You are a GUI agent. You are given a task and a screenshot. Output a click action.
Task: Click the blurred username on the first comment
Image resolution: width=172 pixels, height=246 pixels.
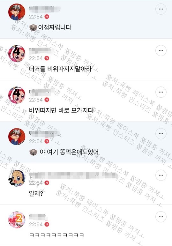[45, 9]
